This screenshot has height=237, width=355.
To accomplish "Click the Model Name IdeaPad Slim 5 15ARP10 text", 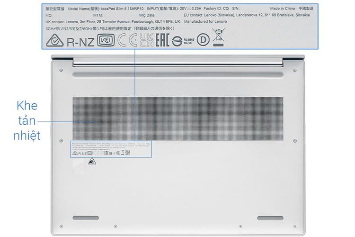I will [x=106, y=9].
